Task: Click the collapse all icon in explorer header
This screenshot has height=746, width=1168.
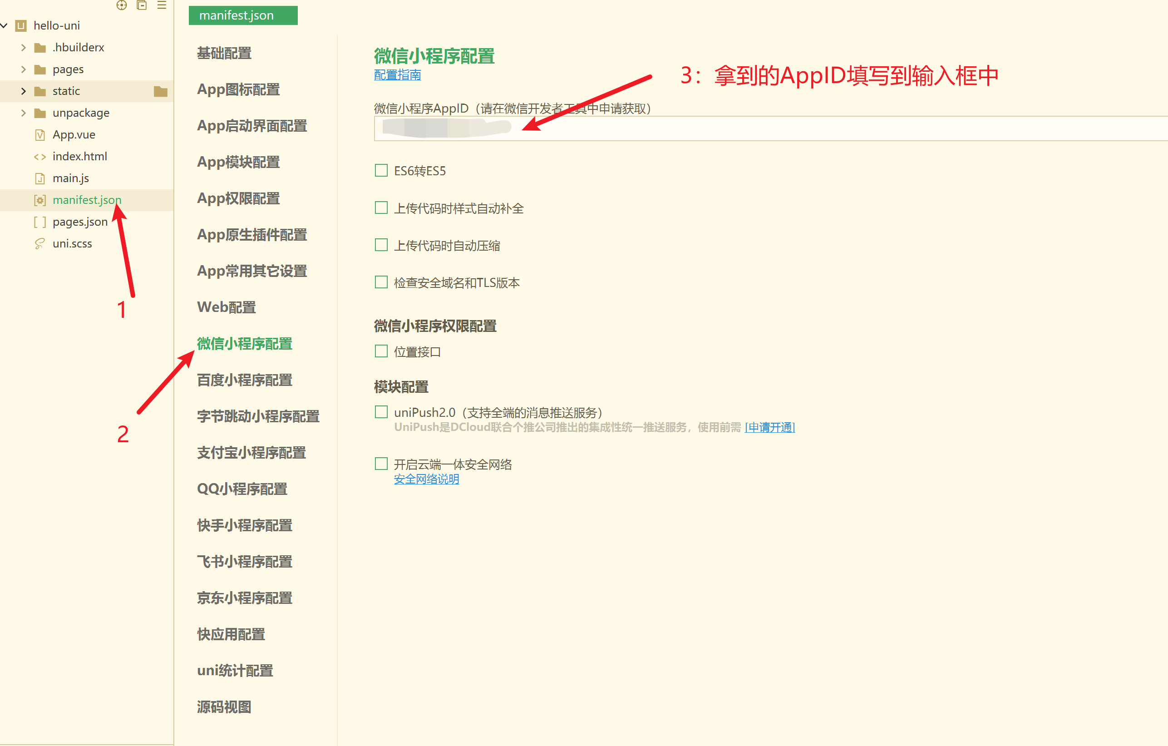Action: (x=142, y=5)
